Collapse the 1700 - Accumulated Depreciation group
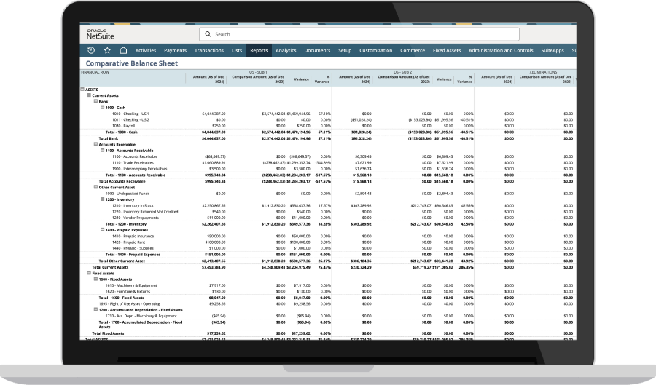This screenshot has width=656, height=385. [95, 310]
